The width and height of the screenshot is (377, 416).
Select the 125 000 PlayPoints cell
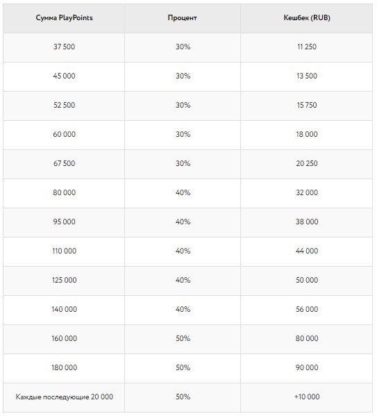pyautogui.click(x=64, y=281)
